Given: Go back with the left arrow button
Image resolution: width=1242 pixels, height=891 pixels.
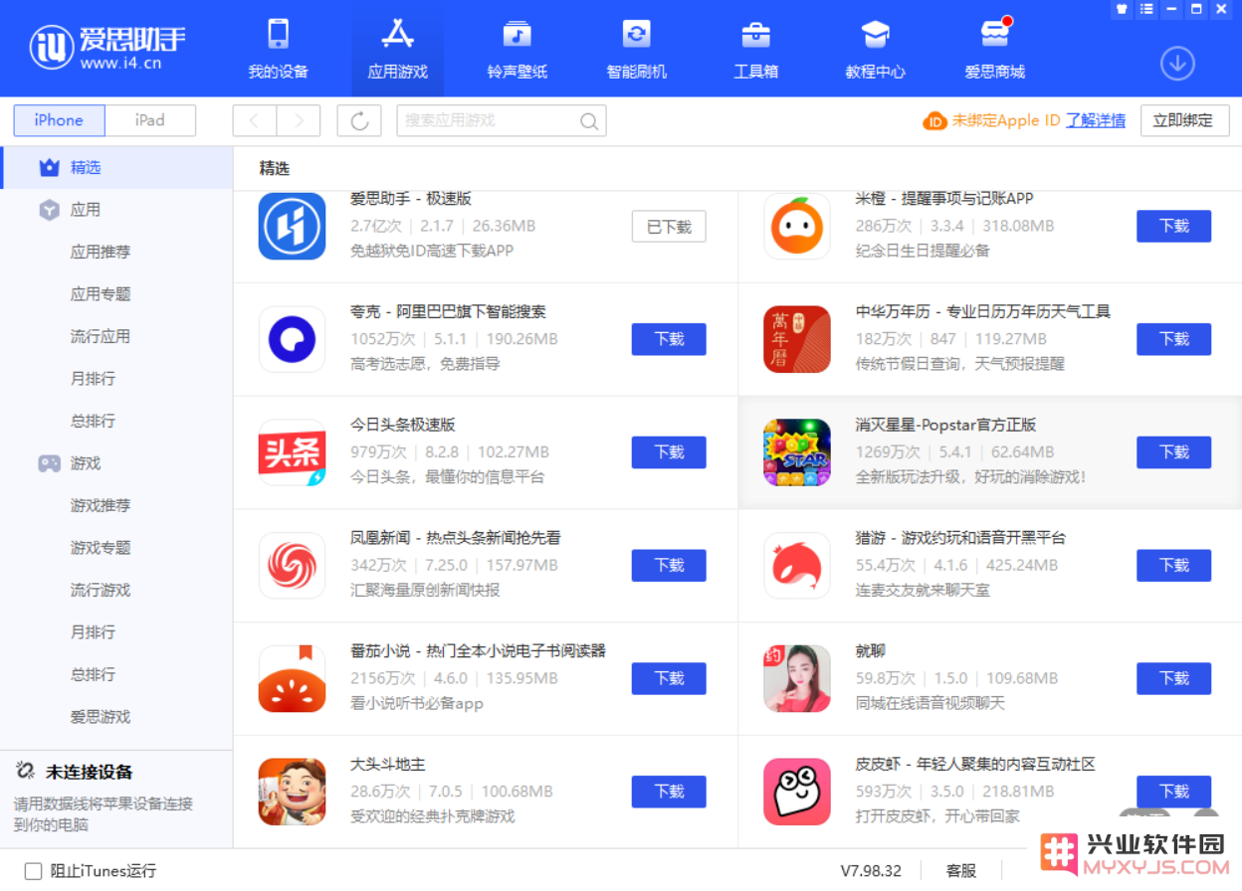Looking at the screenshot, I should (x=255, y=120).
